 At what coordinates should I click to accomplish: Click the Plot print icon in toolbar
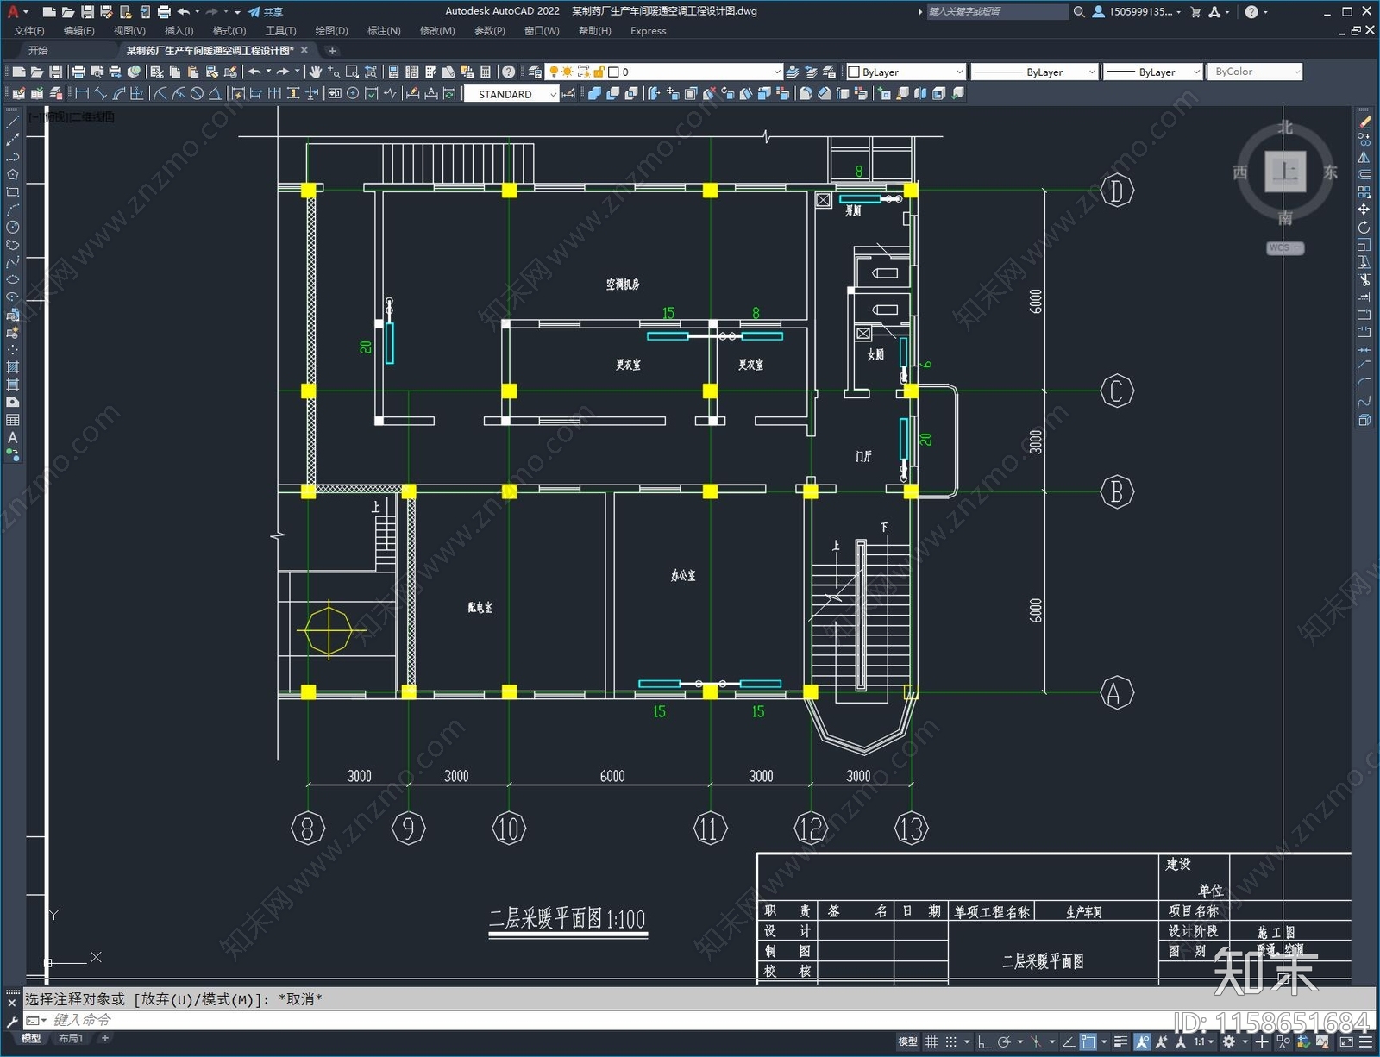(78, 72)
